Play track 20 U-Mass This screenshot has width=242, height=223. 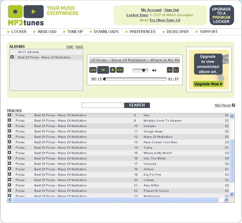(x=10, y=179)
